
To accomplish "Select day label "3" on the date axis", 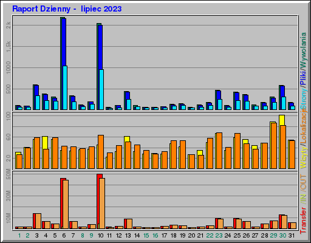I will (36, 236).
